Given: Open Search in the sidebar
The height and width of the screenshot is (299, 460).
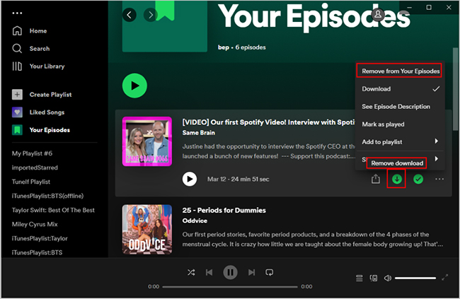Looking at the screenshot, I should pyautogui.click(x=31, y=48).
